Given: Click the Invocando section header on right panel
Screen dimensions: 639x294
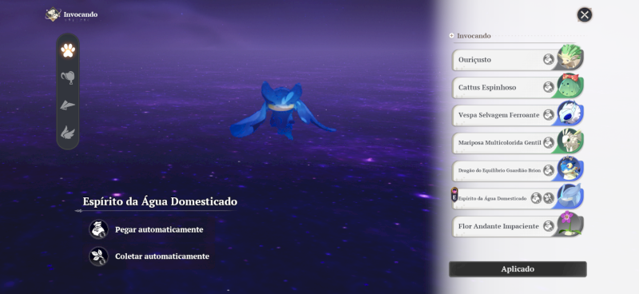Looking at the screenshot, I should tap(474, 36).
